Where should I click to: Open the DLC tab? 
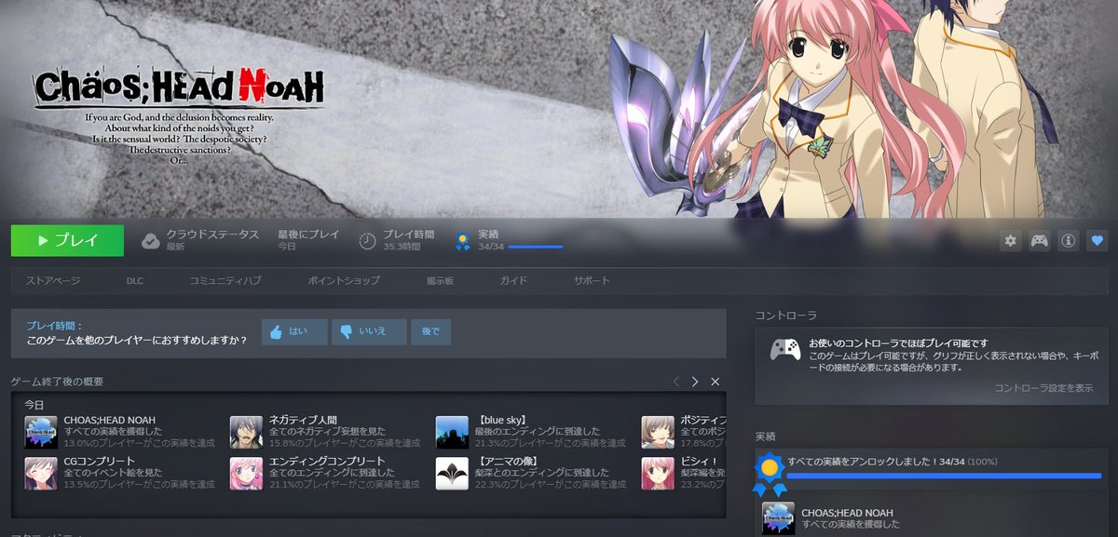(134, 280)
